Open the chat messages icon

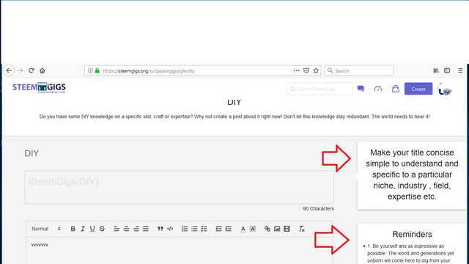[x=361, y=89]
